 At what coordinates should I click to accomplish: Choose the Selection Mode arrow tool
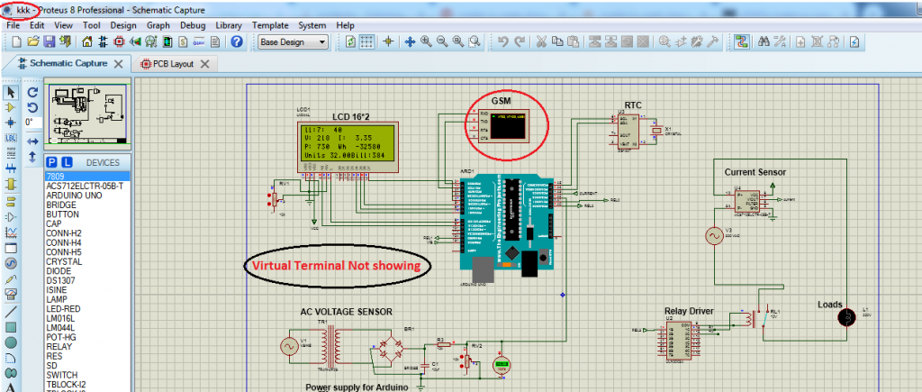click(11, 93)
